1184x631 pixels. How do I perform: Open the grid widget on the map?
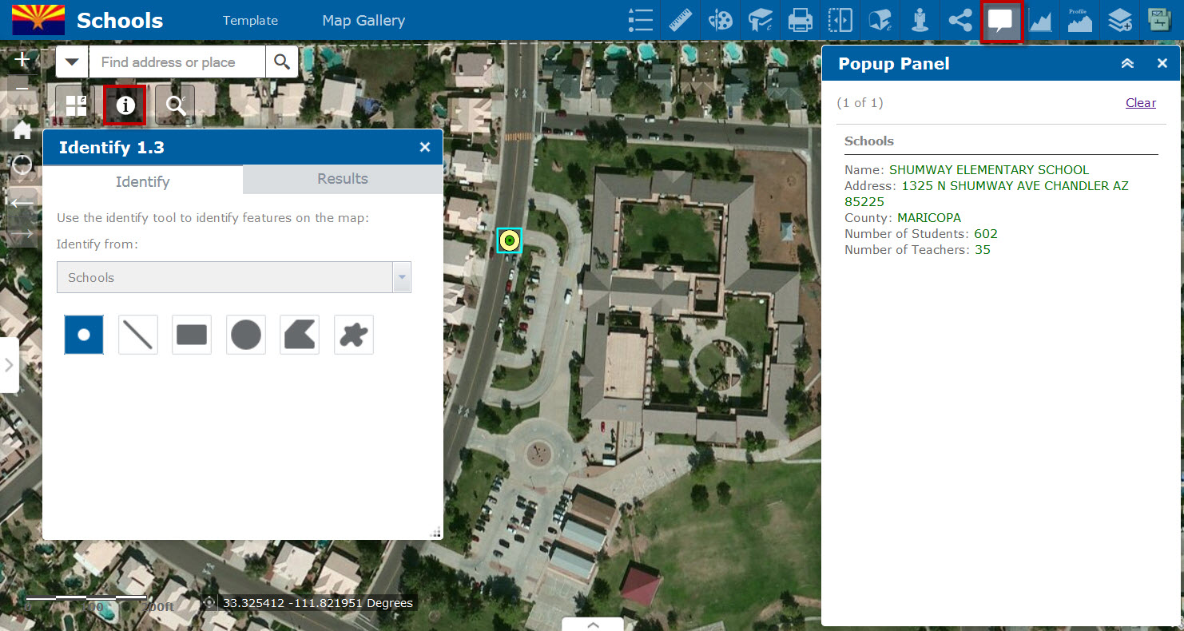click(76, 105)
